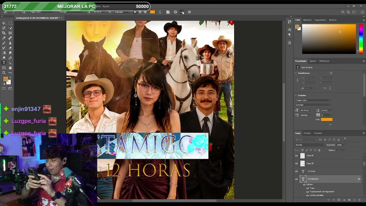Select the Crop tool

tap(4, 33)
